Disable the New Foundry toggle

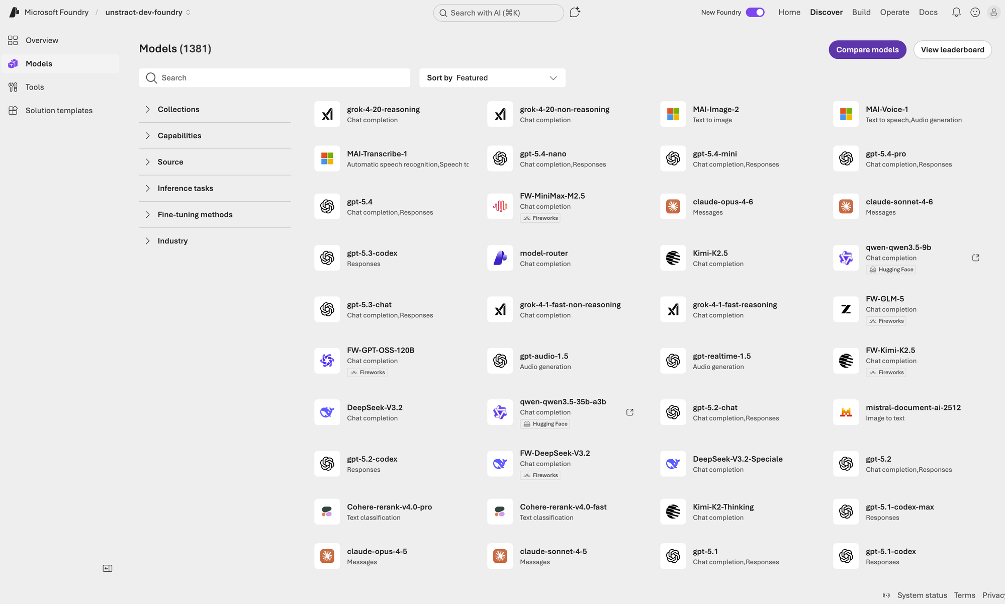(755, 12)
